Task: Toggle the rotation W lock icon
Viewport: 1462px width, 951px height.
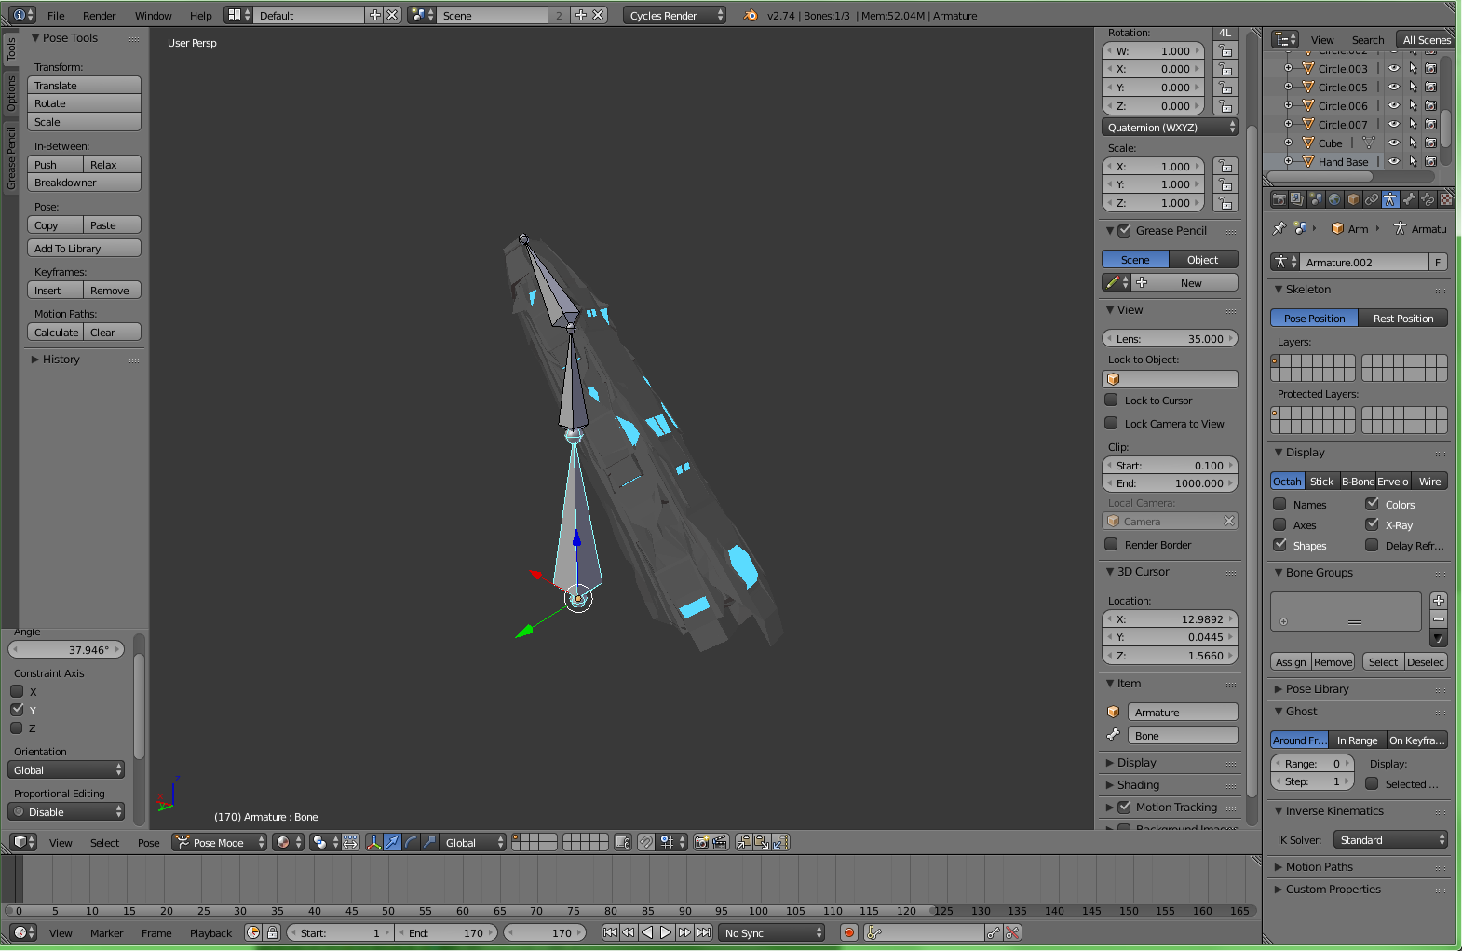Action: (1225, 51)
